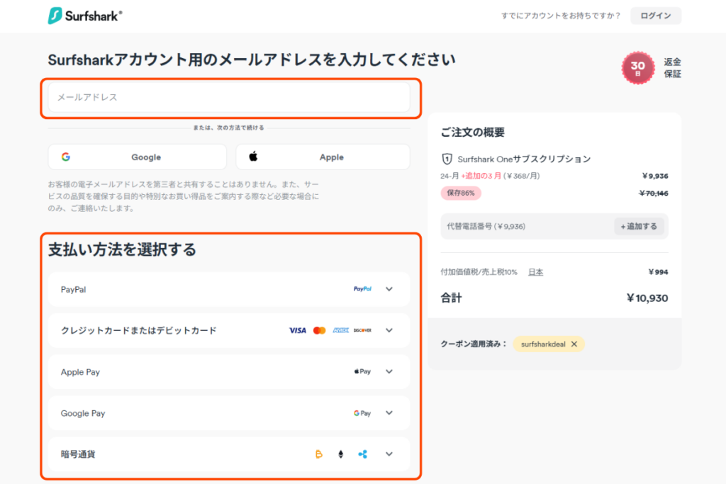Click the Surfshark logo in header
Viewport: 726px width, 484px height.
click(85, 16)
